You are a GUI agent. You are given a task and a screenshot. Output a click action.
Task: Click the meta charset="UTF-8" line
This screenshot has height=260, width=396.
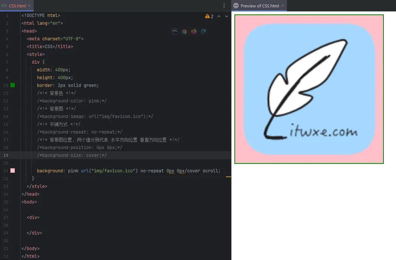coord(55,39)
